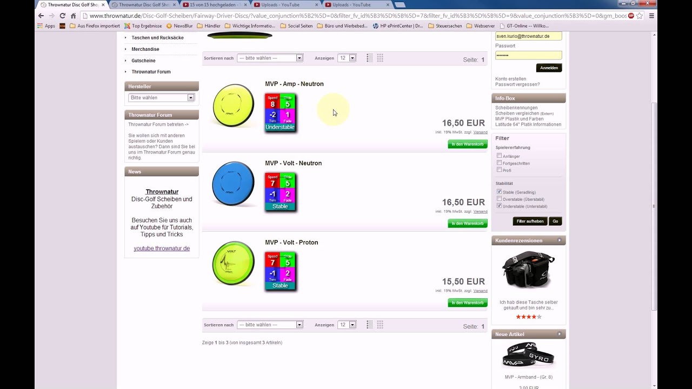Click the Volt Proton flight rating chart

(280, 271)
